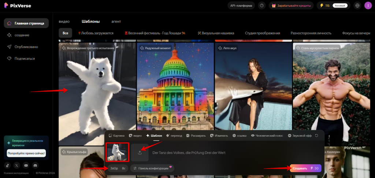Open the help question mark icon

pyautogui.click(x=262, y=5)
